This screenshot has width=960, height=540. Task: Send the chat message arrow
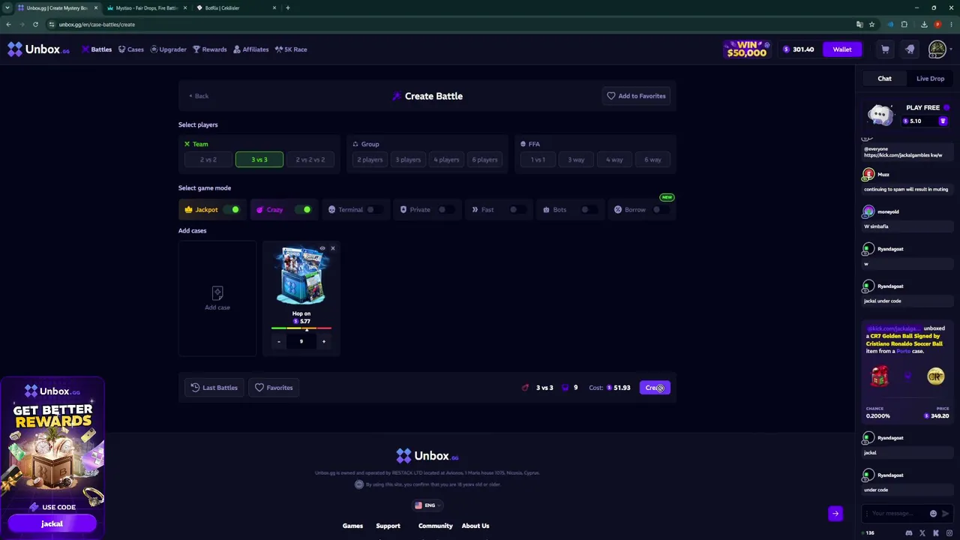(x=945, y=514)
